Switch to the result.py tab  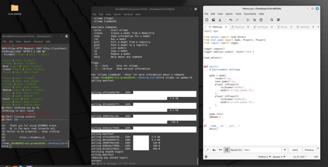(x=239, y=27)
